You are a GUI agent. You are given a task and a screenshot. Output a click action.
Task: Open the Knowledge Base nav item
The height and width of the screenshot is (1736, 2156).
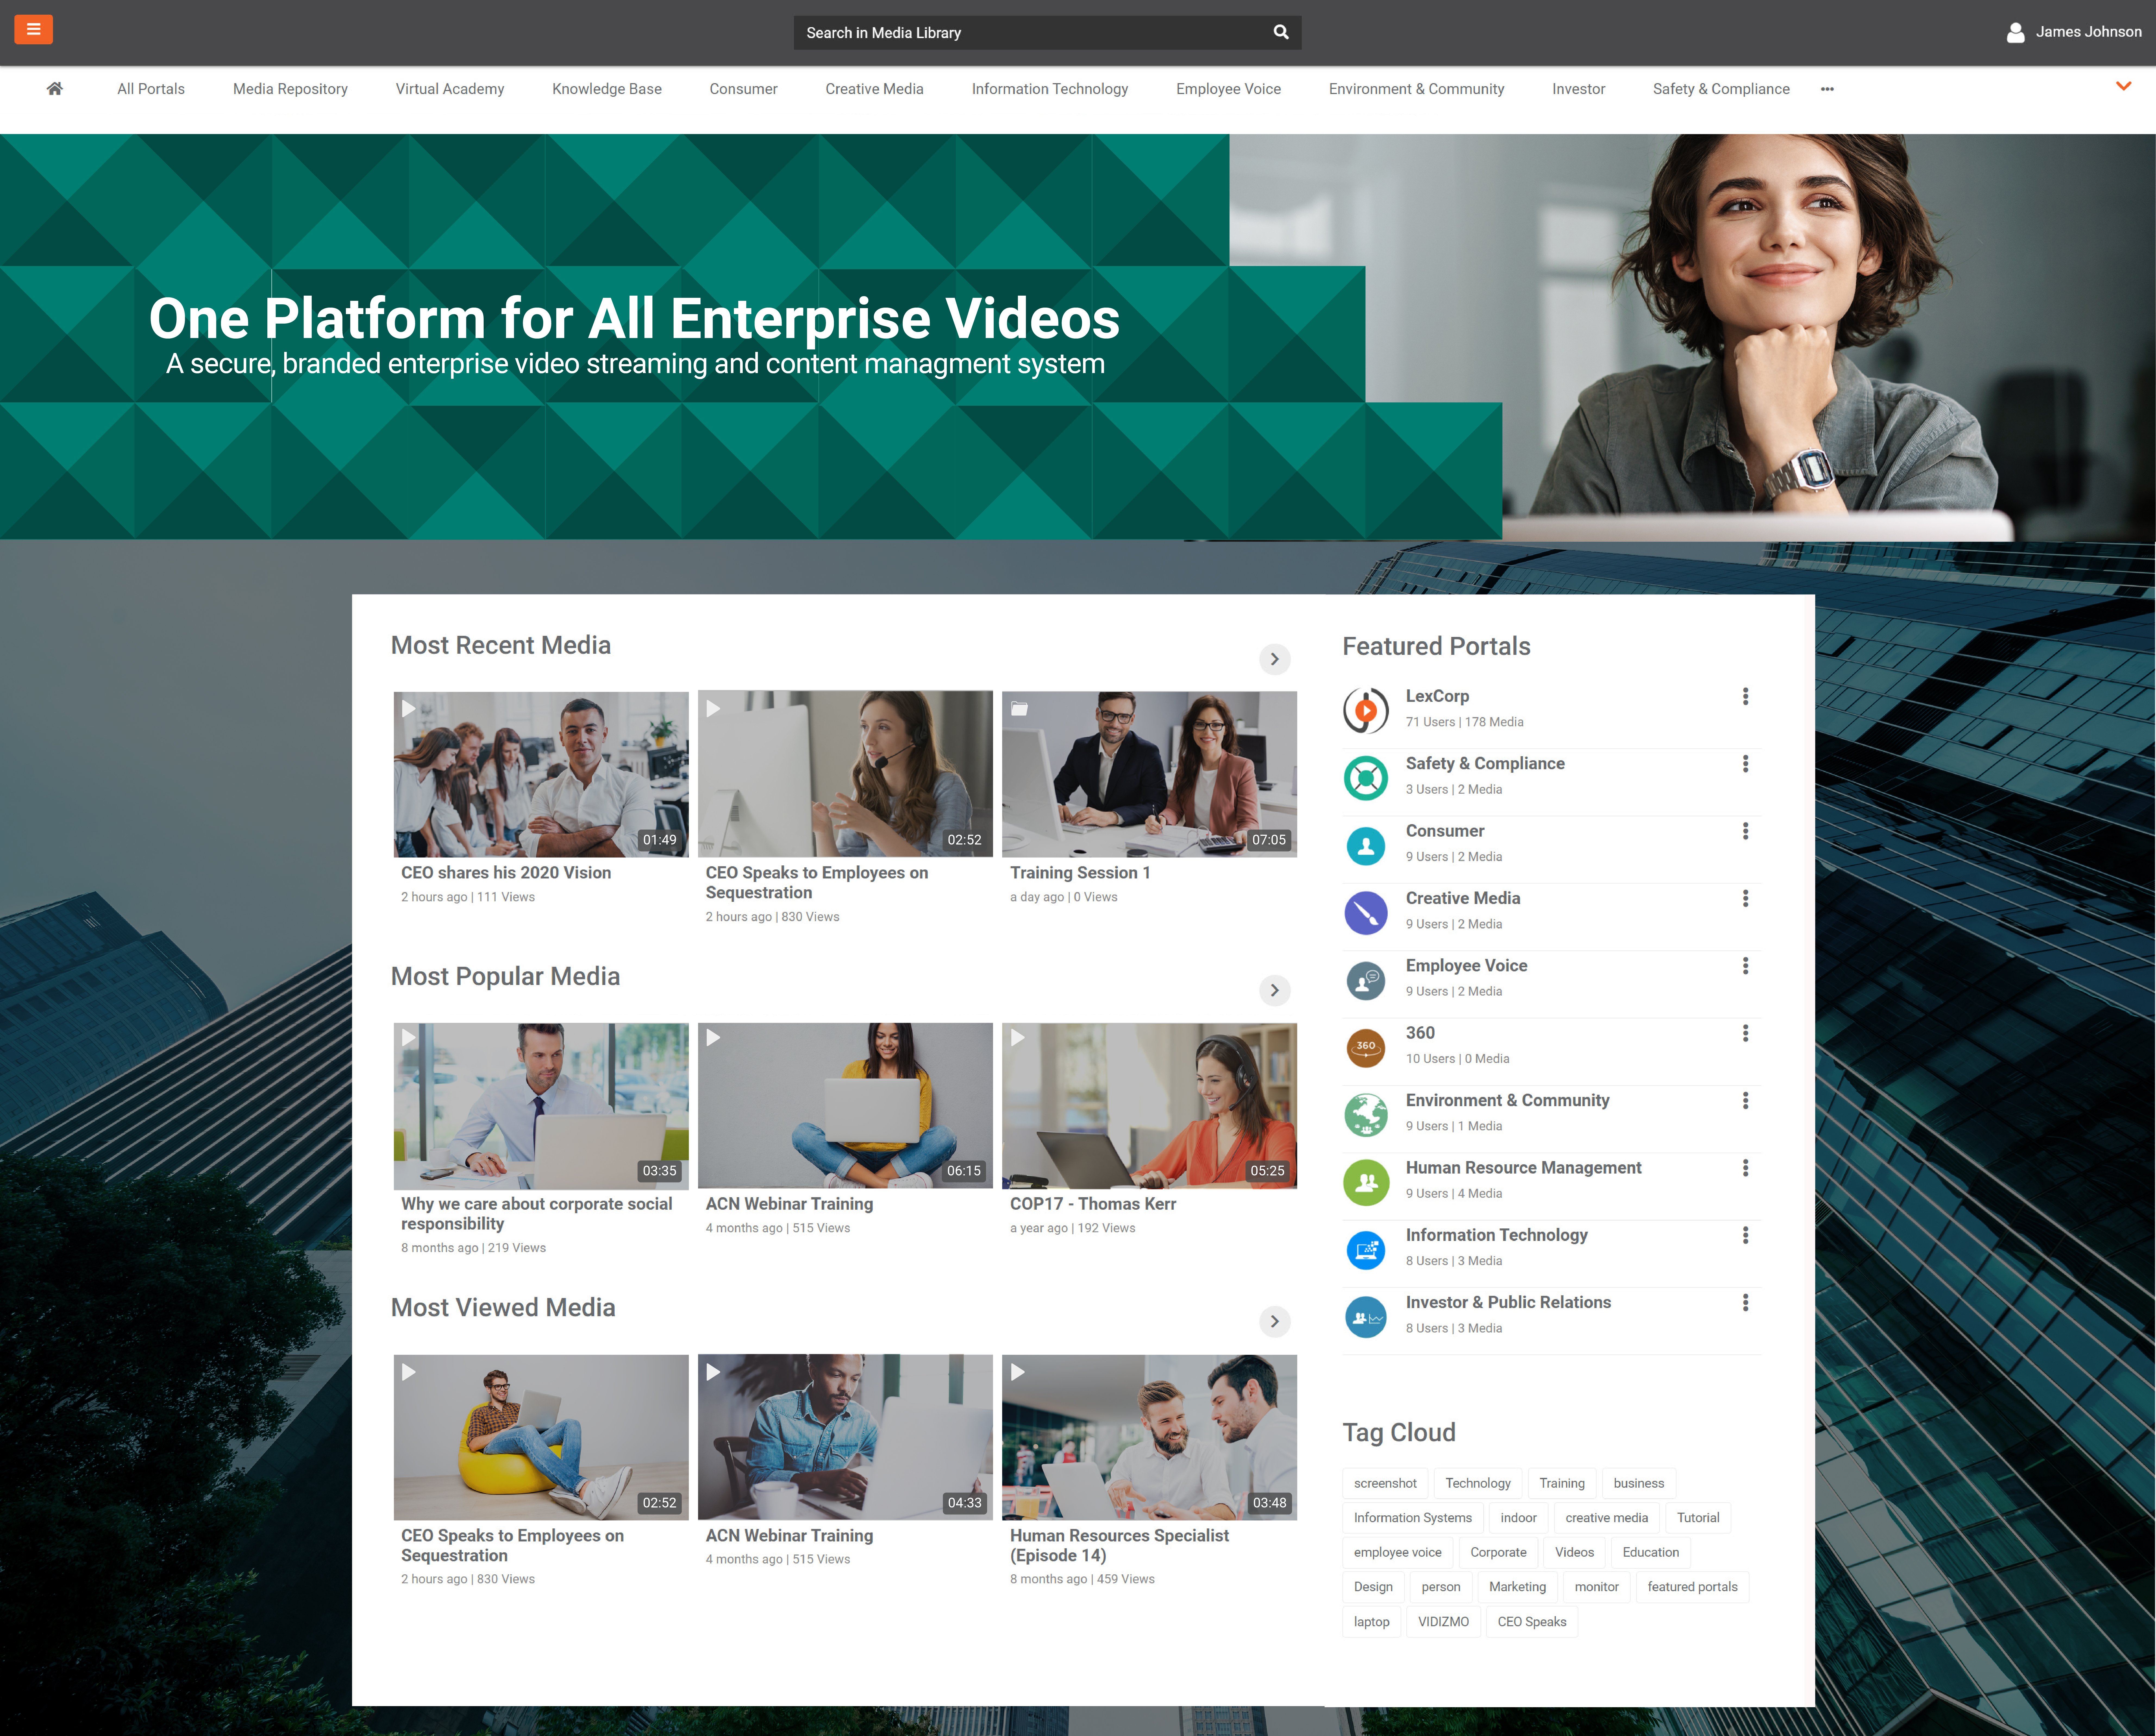point(607,89)
